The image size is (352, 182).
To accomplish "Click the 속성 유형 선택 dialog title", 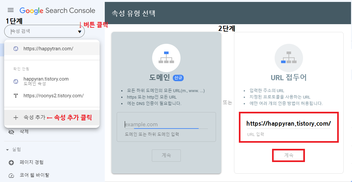I will (x=133, y=14).
